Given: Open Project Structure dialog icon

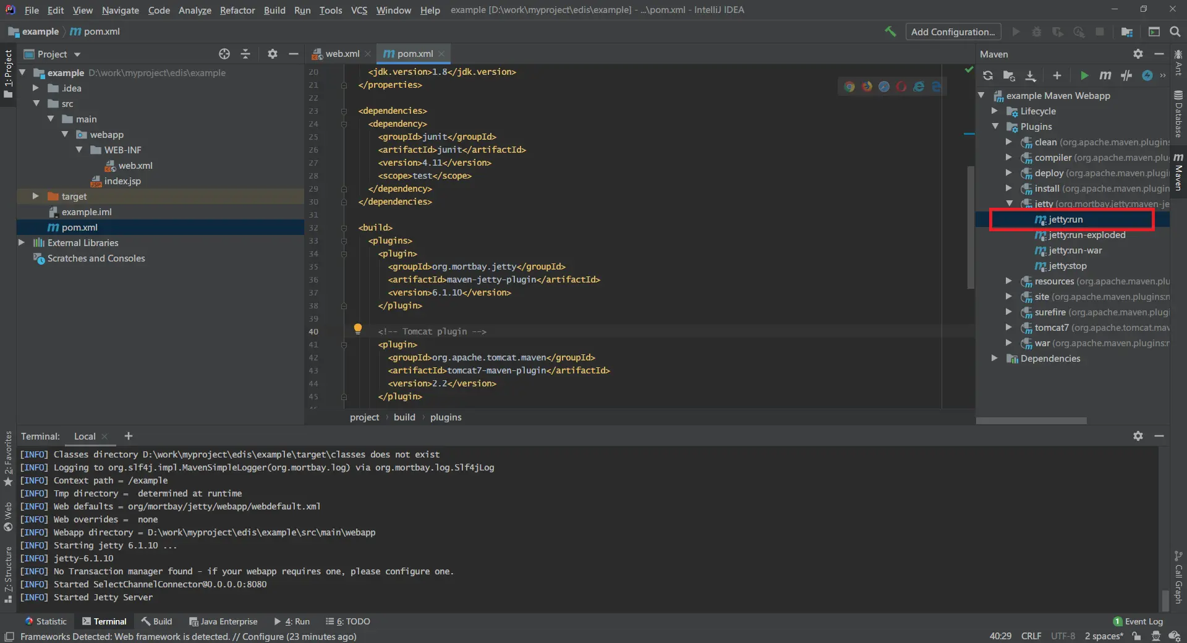Looking at the screenshot, I should 1127,32.
